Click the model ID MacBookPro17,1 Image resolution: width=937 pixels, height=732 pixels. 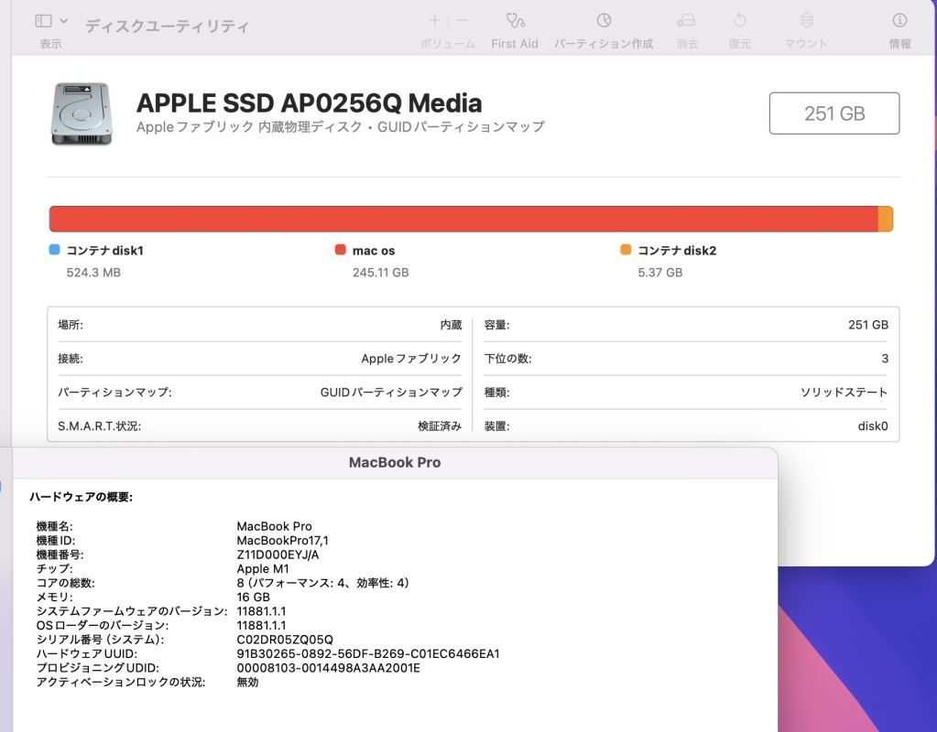283,541
